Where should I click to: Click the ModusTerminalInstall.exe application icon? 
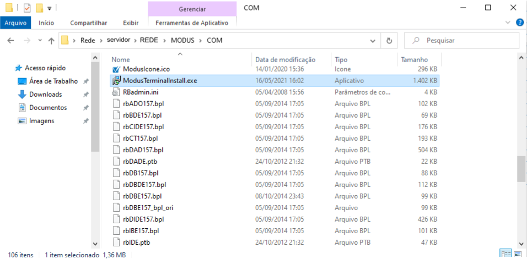click(x=116, y=81)
